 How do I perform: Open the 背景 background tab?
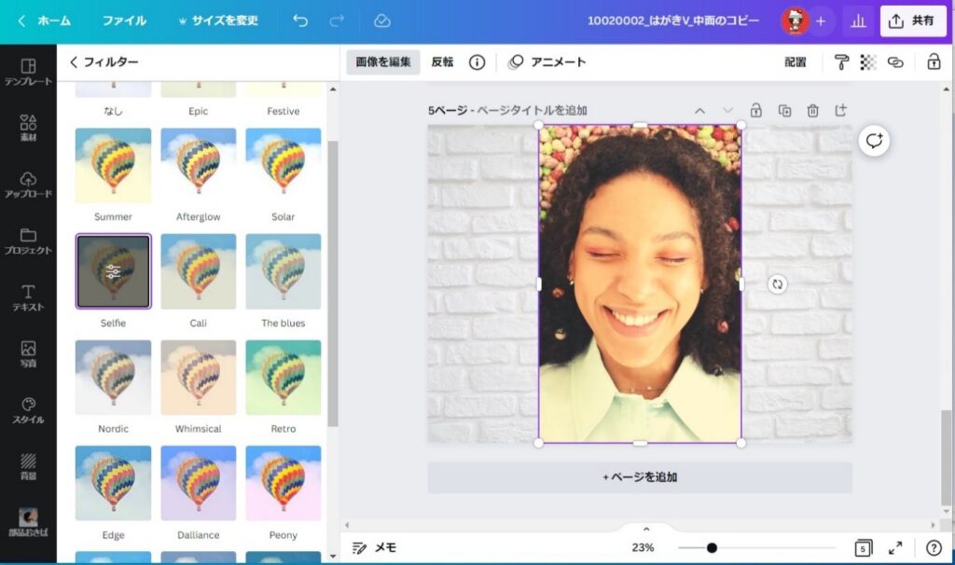(28, 466)
